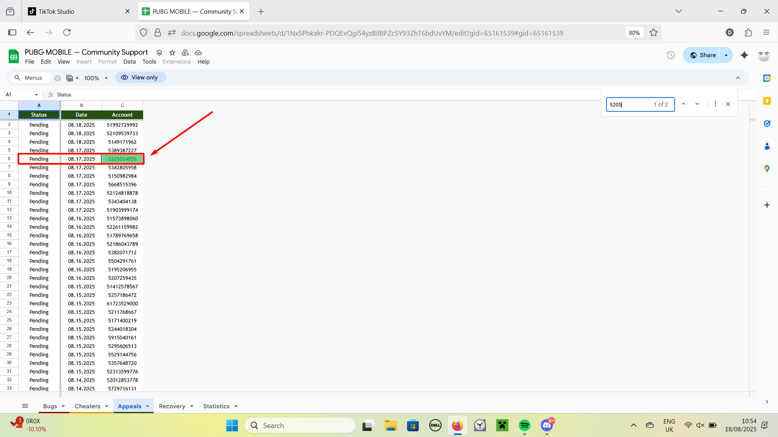Go to previous search result
This screenshot has width=778, height=437.
pyautogui.click(x=684, y=104)
